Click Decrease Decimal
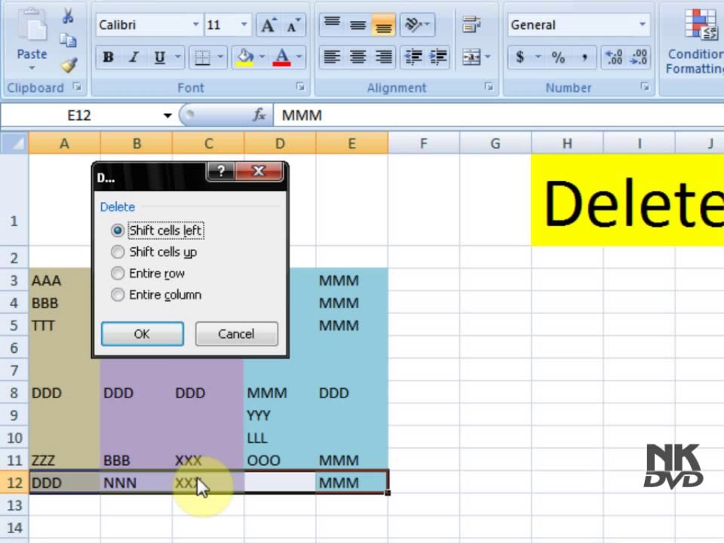The height and width of the screenshot is (543, 724). 639,57
